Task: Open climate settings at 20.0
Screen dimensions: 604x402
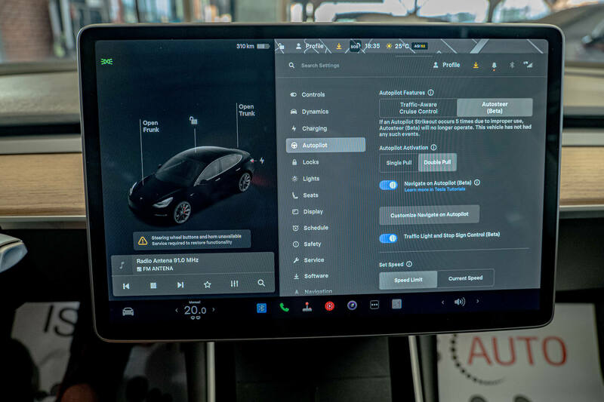Action: (x=195, y=310)
